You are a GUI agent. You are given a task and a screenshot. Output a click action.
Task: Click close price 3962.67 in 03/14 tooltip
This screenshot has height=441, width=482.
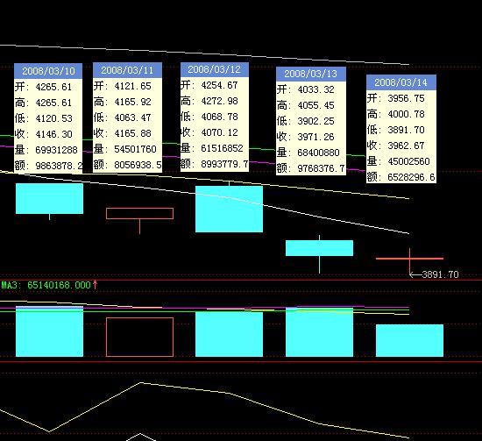(406, 146)
